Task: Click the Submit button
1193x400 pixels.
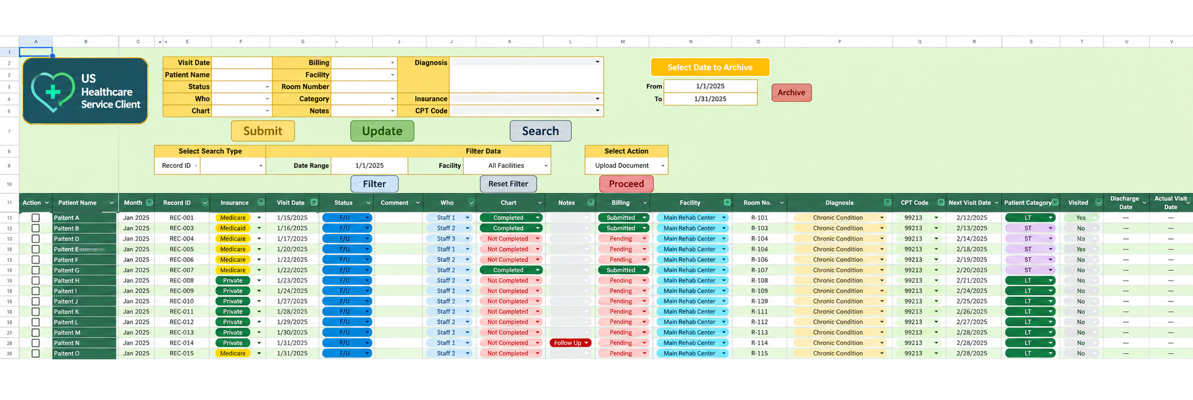Action: point(263,131)
